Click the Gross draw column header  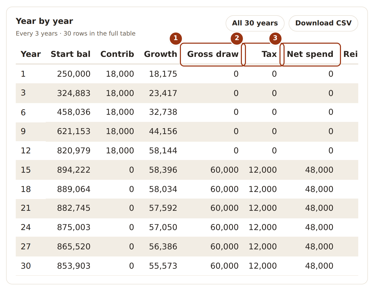coord(213,54)
